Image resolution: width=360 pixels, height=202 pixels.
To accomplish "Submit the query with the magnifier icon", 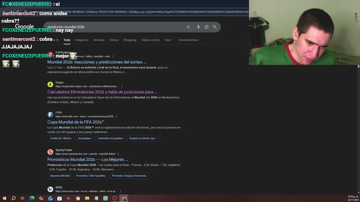I will pos(215,27).
